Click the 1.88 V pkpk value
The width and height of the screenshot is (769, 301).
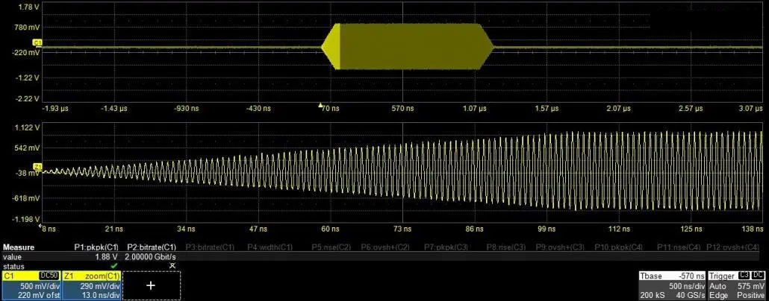[107, 256]
